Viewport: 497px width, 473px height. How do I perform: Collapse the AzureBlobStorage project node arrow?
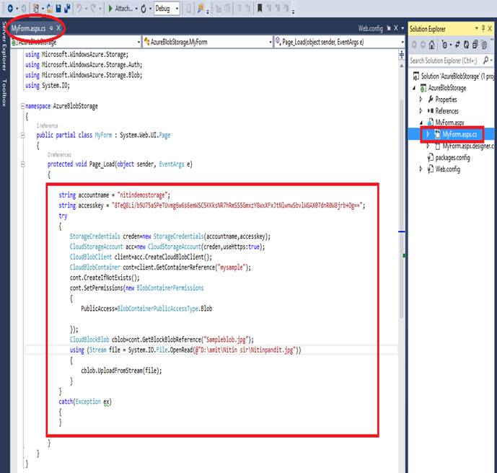(x=414, y=88)
